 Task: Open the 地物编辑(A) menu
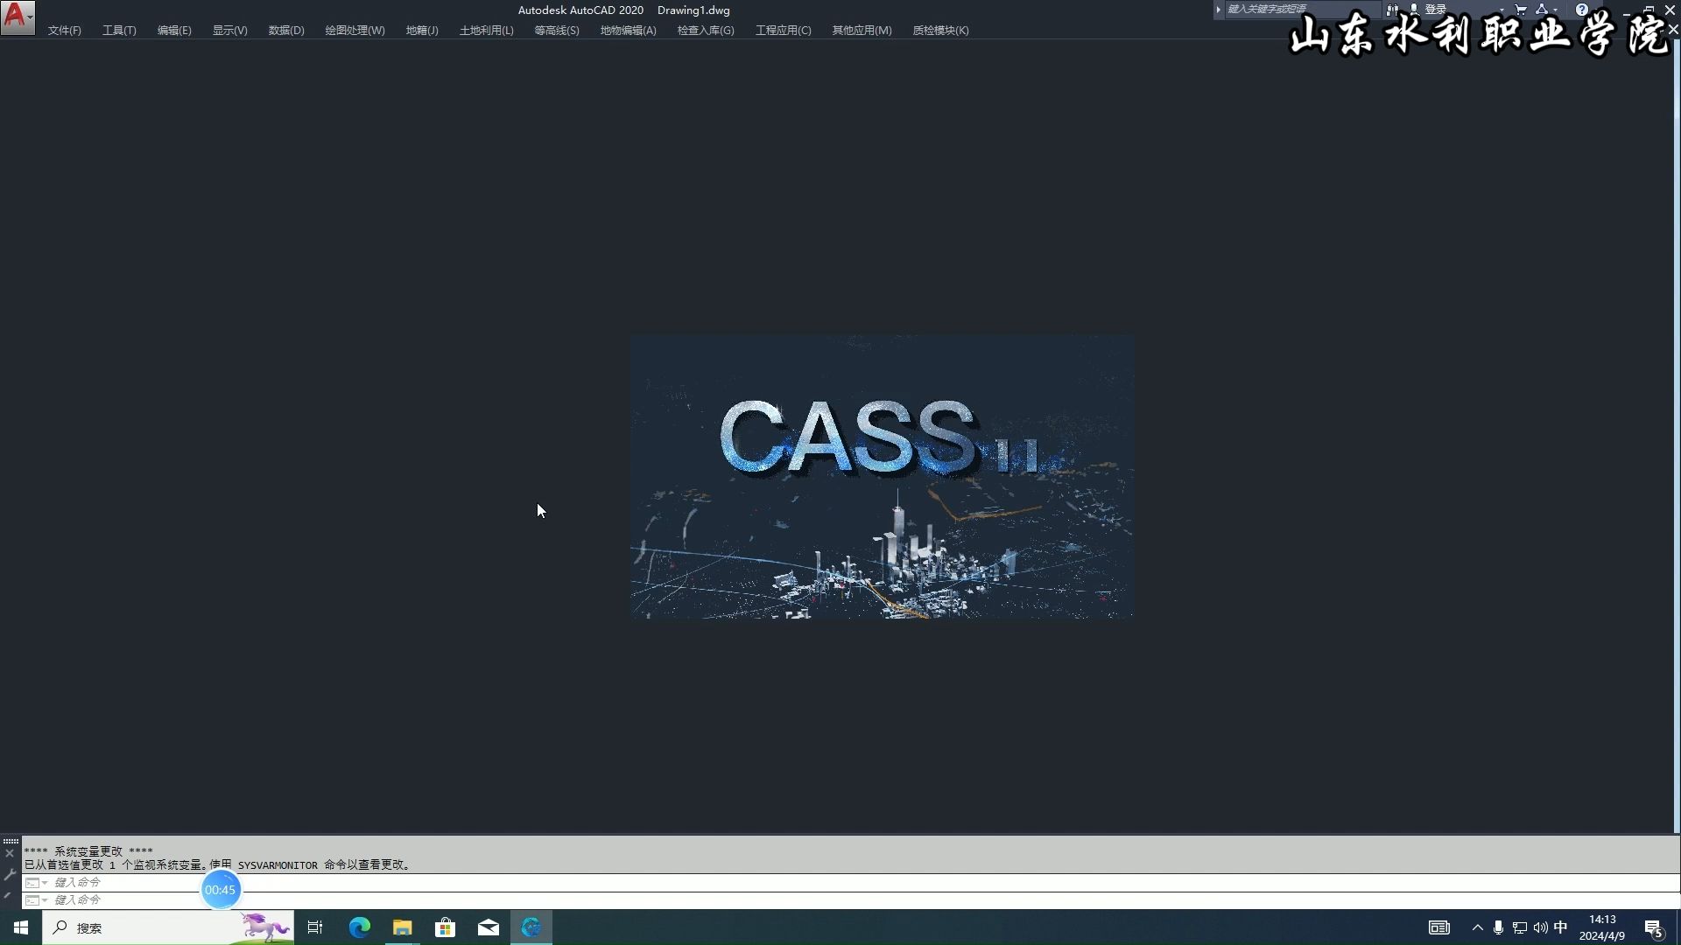(628, 31)
